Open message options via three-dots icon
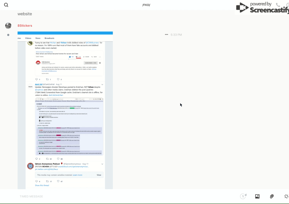 tap(166, 35)
